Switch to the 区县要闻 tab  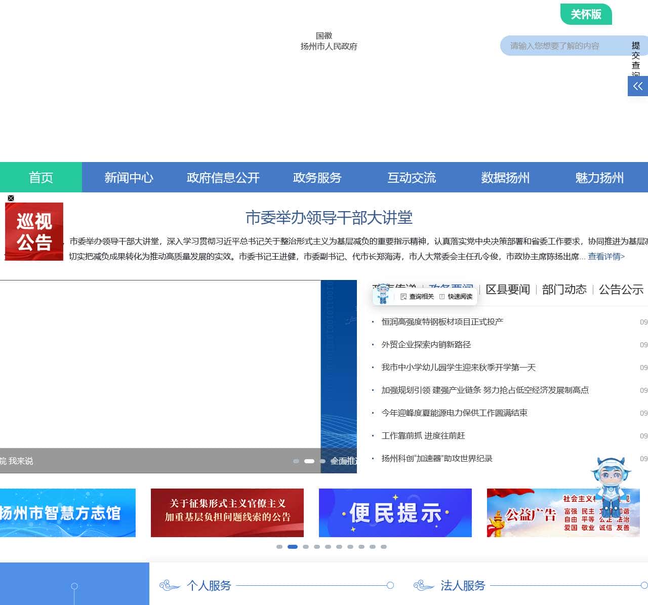[507, 290]
